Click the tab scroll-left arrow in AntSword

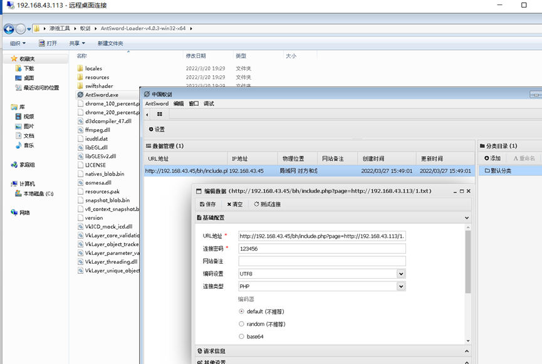pos(147,115)
